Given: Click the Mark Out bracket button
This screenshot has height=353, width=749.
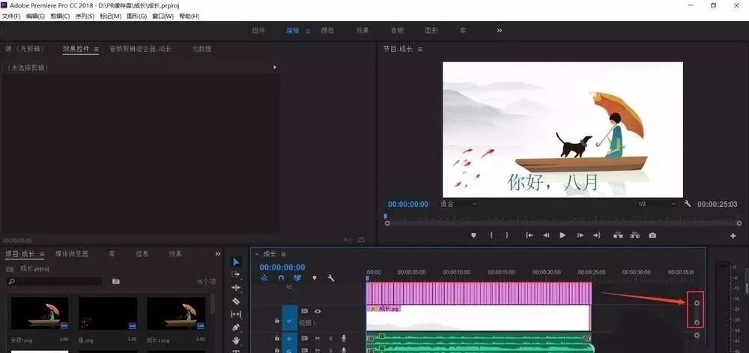Looking at the screenshot, I should (507, 235).
